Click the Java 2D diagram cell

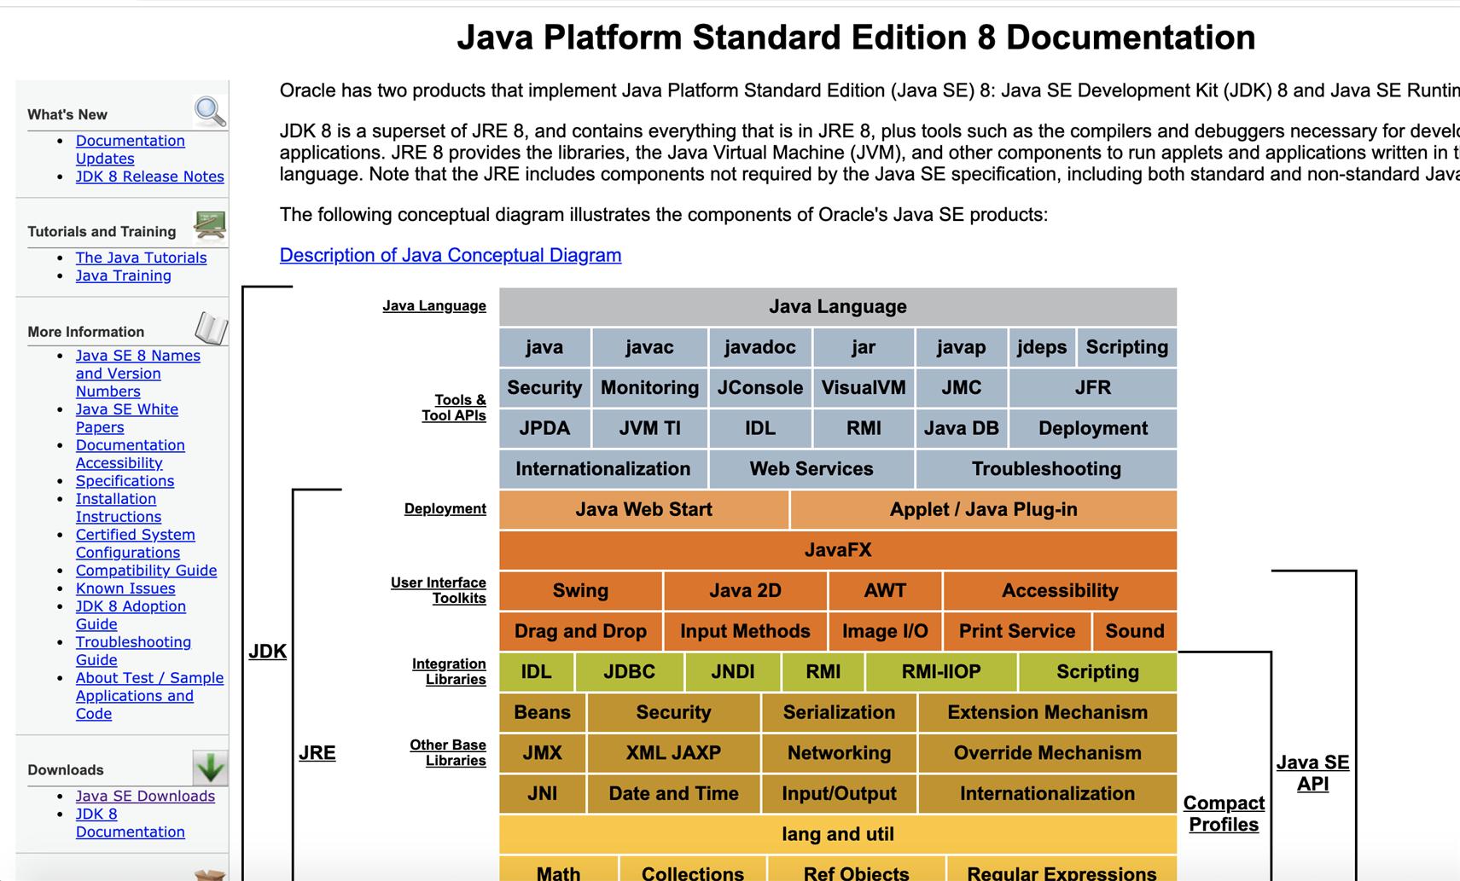coord(745,590)
